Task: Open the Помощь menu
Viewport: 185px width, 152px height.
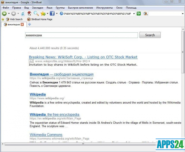Action: 131,8
